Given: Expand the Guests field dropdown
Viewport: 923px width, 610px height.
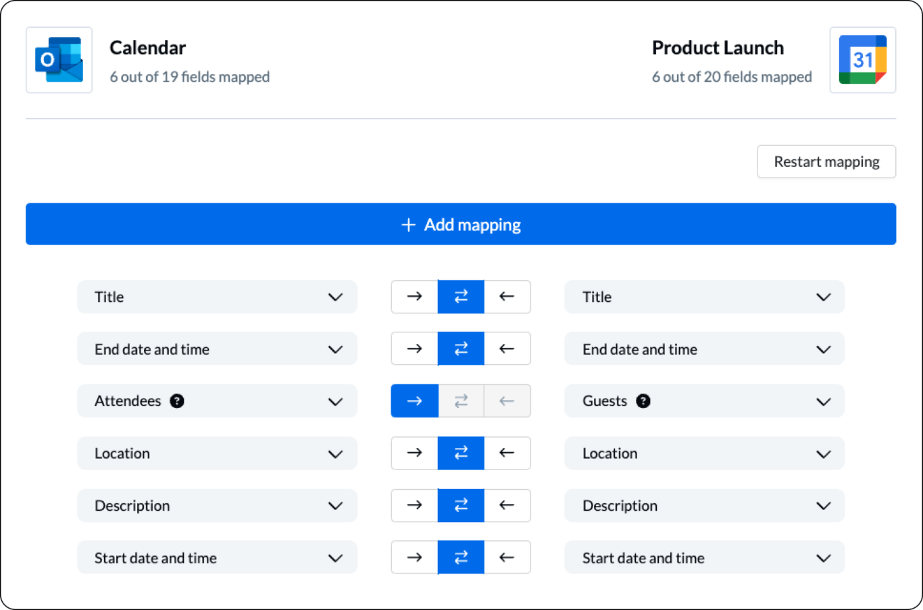Looking at the screenshot, I should click(704, 401).
